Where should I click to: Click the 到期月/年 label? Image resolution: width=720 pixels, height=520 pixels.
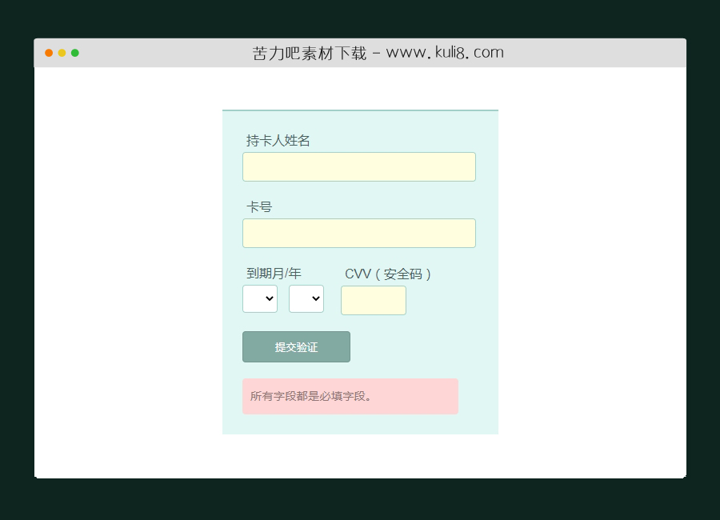[x=273, y=273]
